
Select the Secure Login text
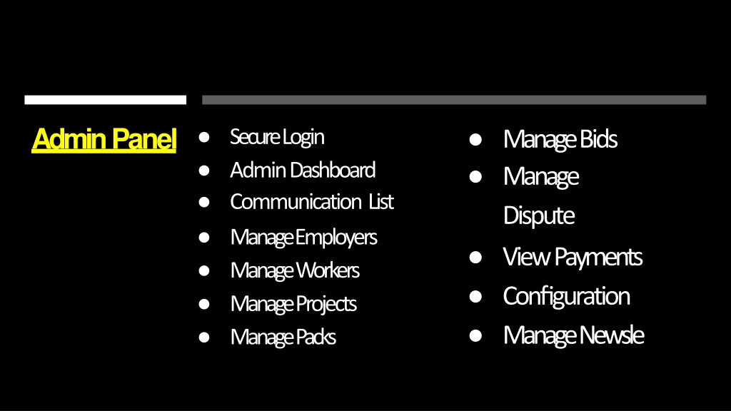[x=277, y=137]
